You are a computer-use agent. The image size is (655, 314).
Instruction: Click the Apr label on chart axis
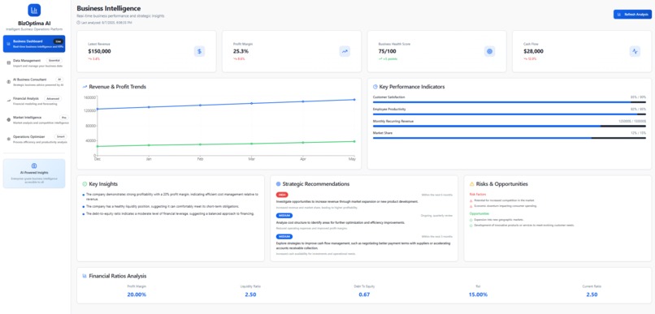(x=303, y=159)
